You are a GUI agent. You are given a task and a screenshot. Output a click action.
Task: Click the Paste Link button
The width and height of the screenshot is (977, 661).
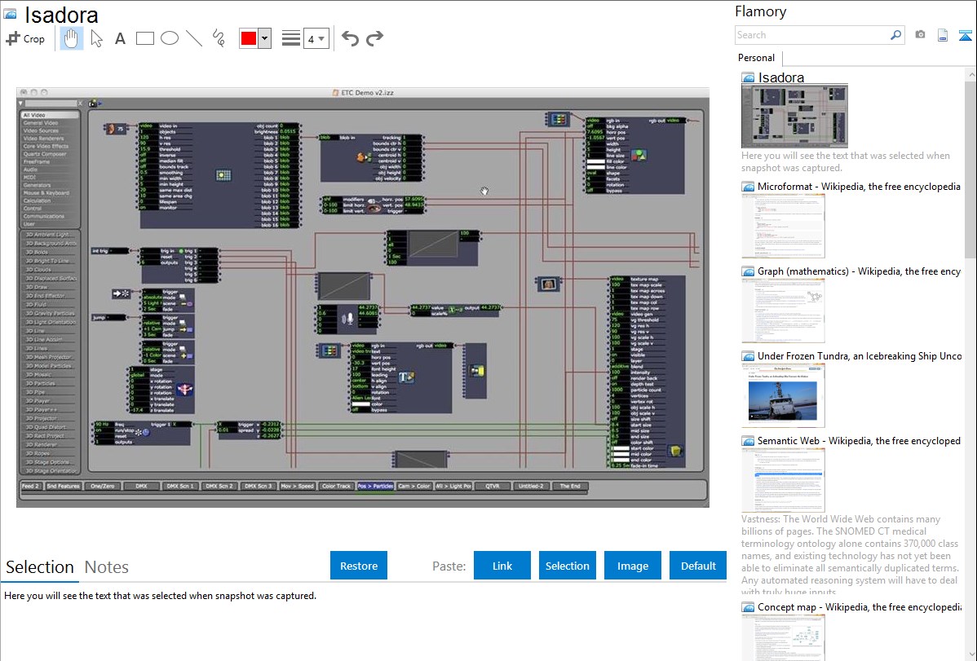coord(502,566)
